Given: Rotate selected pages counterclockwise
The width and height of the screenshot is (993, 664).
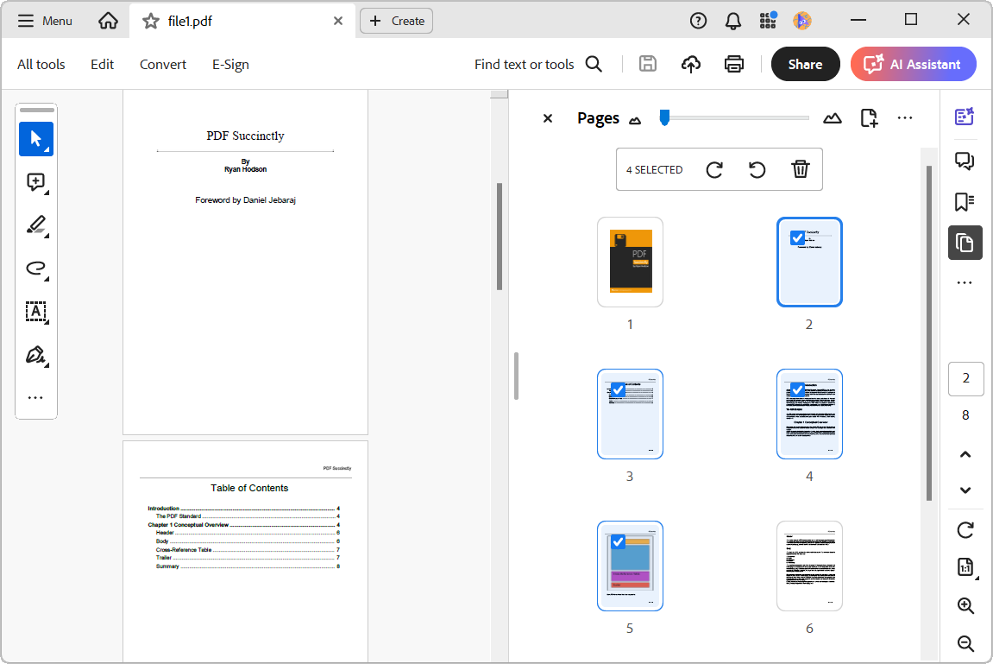Looking at the screenshot, I should pos(757,170).
